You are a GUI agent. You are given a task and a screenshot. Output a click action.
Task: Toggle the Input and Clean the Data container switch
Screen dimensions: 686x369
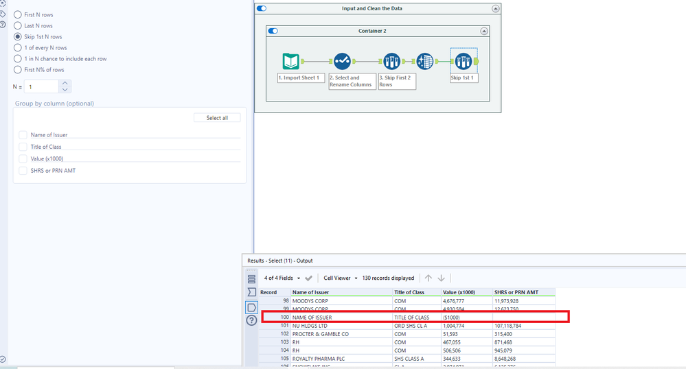(262, 8)
